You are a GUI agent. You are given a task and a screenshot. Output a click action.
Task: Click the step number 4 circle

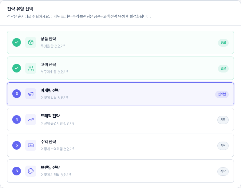pos(17,119)
